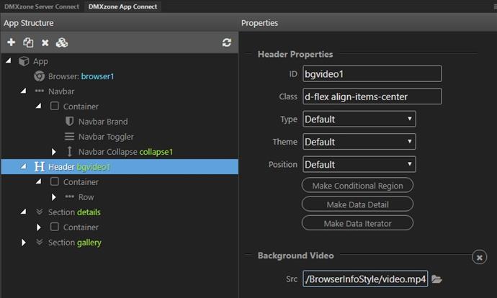
Task: Switch to DMXzone Server Connect tab
Action: pyautogui.click(x=42, y=6)
